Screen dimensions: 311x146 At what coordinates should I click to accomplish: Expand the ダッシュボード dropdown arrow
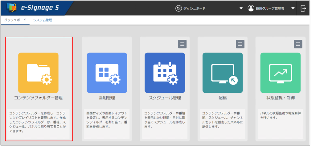pyautogui.click(x=241, y=8)
